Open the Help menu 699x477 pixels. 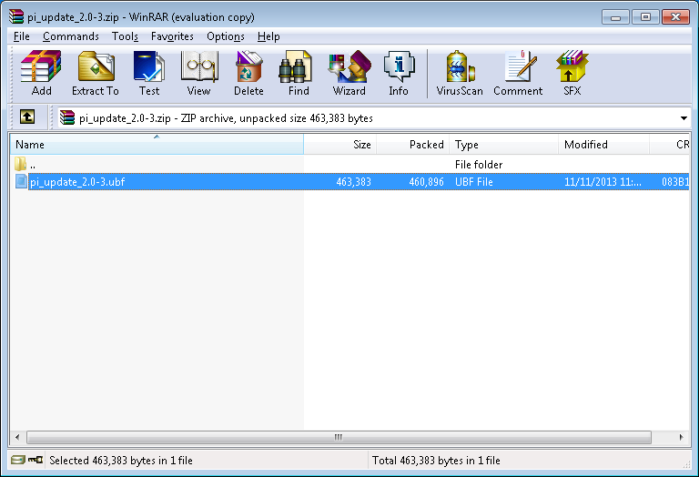pyautogui.click(x=268, y=36)
